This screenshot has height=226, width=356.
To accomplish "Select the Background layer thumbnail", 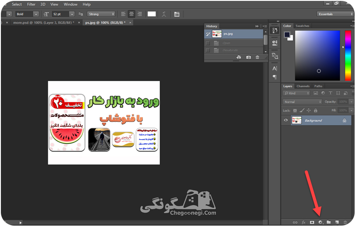I will (x=297, y=120).
